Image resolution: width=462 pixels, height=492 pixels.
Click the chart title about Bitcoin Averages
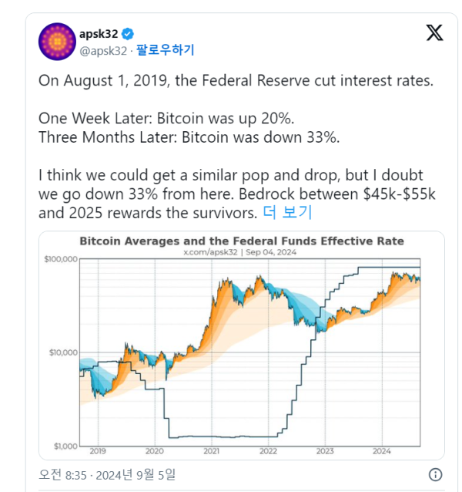[242, 241]
